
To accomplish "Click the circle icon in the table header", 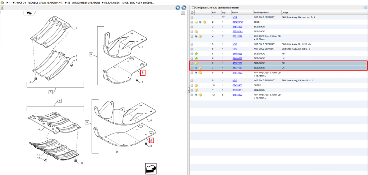I will [192, 12].
